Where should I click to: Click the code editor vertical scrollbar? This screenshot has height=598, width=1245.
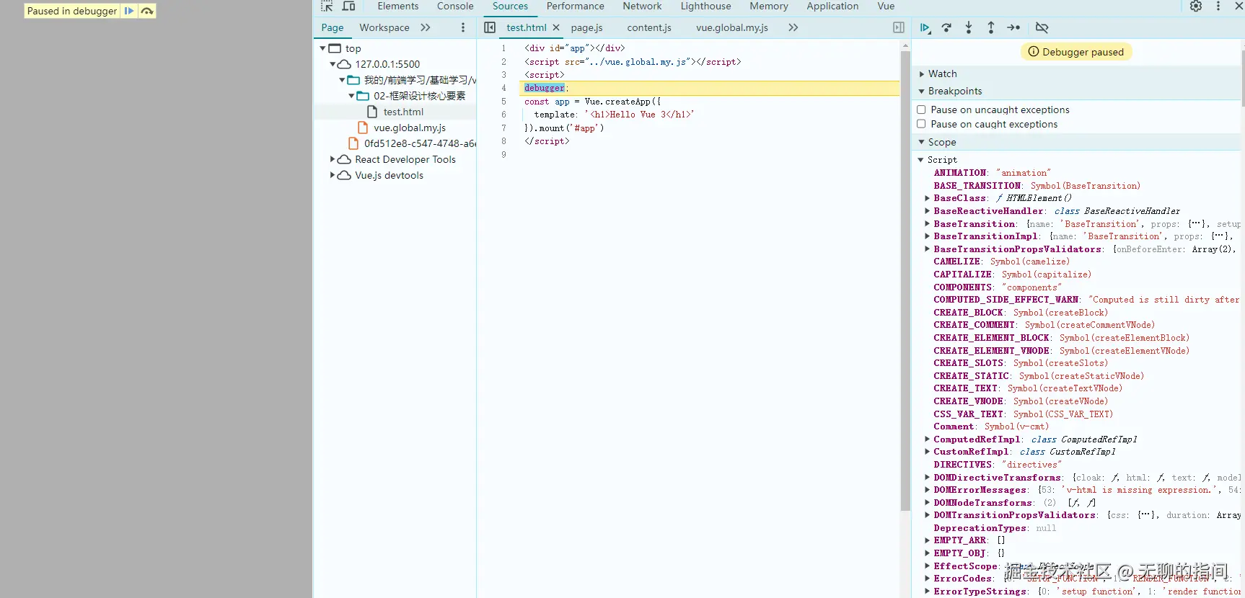point(905,281)
